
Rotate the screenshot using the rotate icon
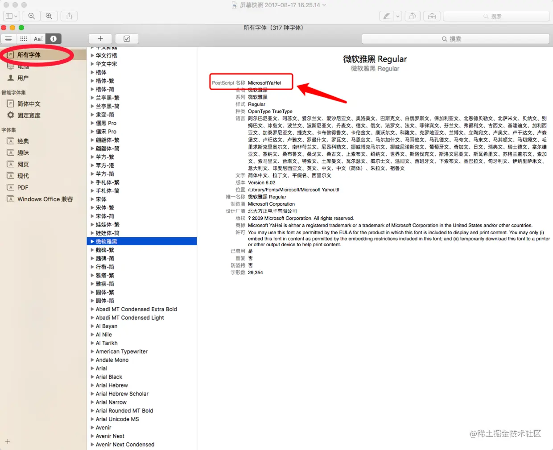tap(413, 16)
